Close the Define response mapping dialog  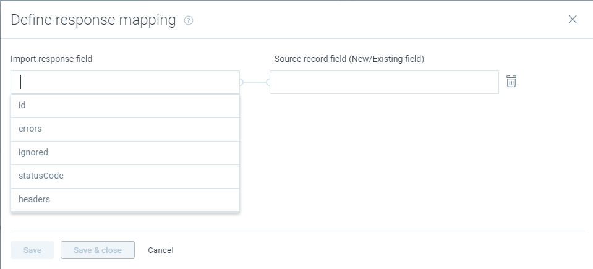tap(573, 20)
